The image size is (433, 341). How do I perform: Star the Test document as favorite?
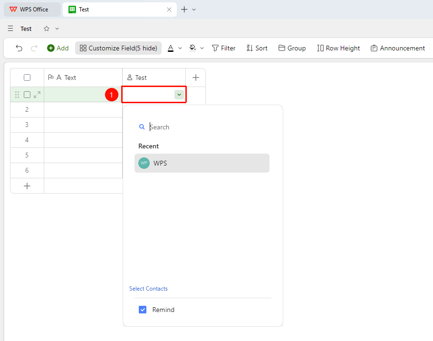47,29
